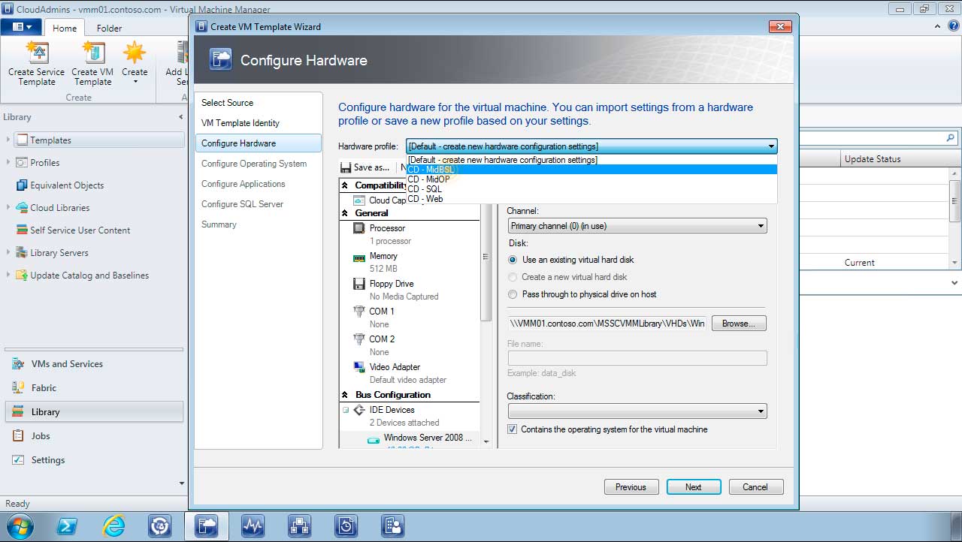Choose CD - Web hardware profile
Image resolution: width=962 pixels, height=542 pixels.
click(x=591, y=199)
